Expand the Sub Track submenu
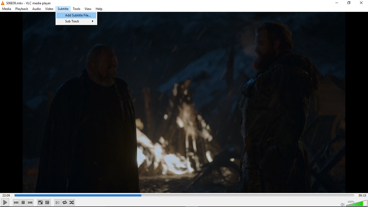 76,21
